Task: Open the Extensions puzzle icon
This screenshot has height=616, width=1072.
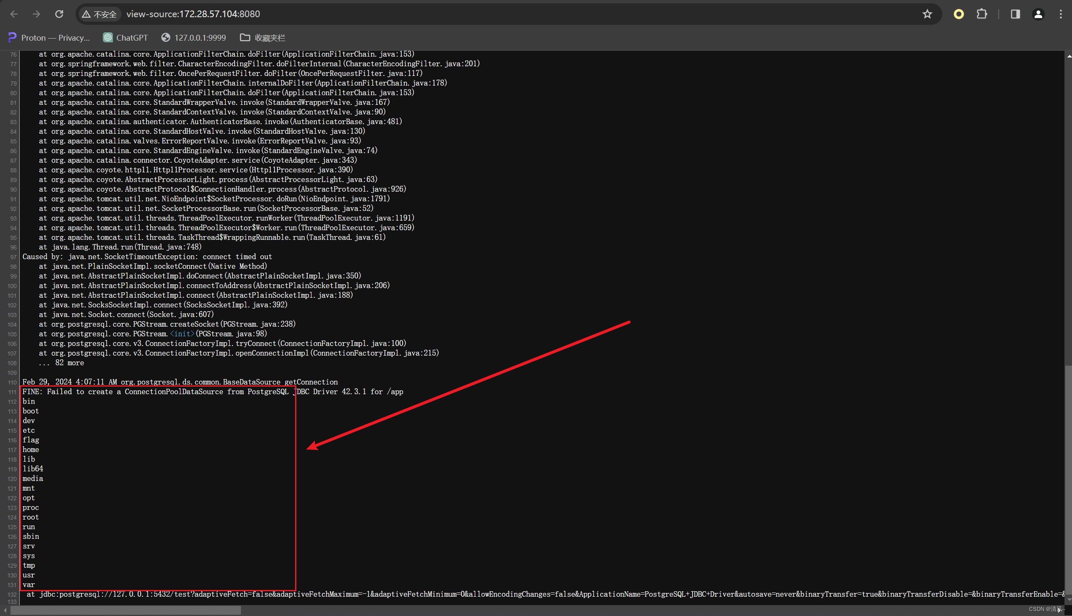Action: (981, 14)
